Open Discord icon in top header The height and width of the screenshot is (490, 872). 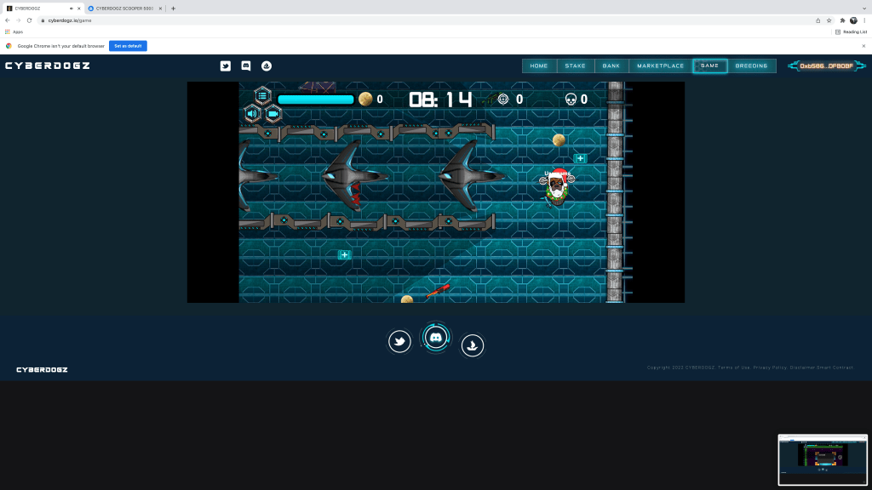[x=246, y=66]
